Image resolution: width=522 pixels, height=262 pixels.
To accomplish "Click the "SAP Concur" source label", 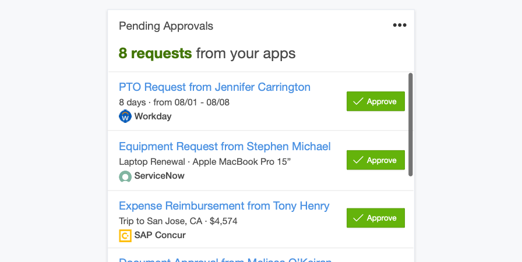I will point(160,235).
